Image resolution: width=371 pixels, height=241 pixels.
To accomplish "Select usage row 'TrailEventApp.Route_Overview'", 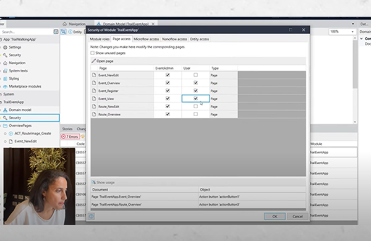I will [x=198, y=205].
